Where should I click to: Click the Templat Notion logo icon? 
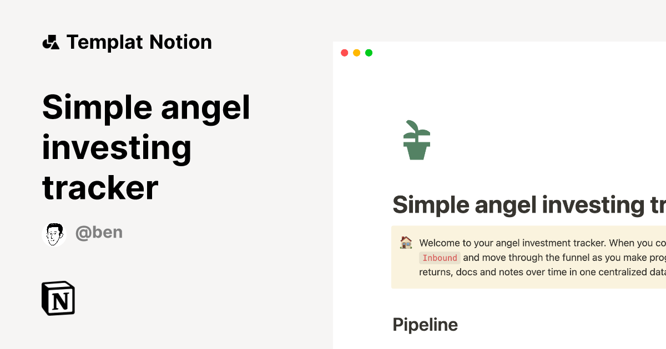tap(51, 42)
